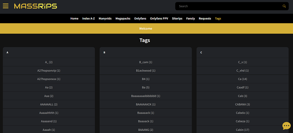Open the Onlyfans menu item
The width and height of the screenshot is (293, 133).
click(140, 19)
